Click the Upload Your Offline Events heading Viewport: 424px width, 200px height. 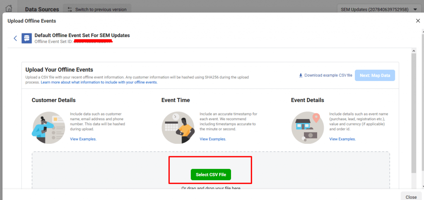[x=59, y=70]
